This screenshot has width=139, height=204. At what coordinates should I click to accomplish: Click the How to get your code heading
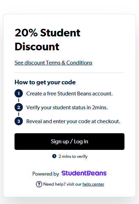(x=45, y=82)
